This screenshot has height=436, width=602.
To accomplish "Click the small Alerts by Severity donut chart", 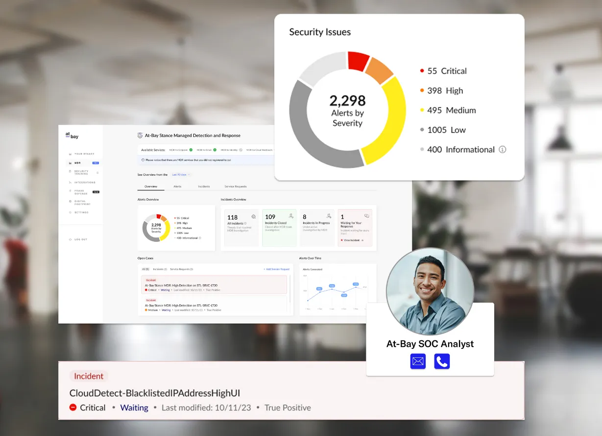I will [x=156, y=228].
